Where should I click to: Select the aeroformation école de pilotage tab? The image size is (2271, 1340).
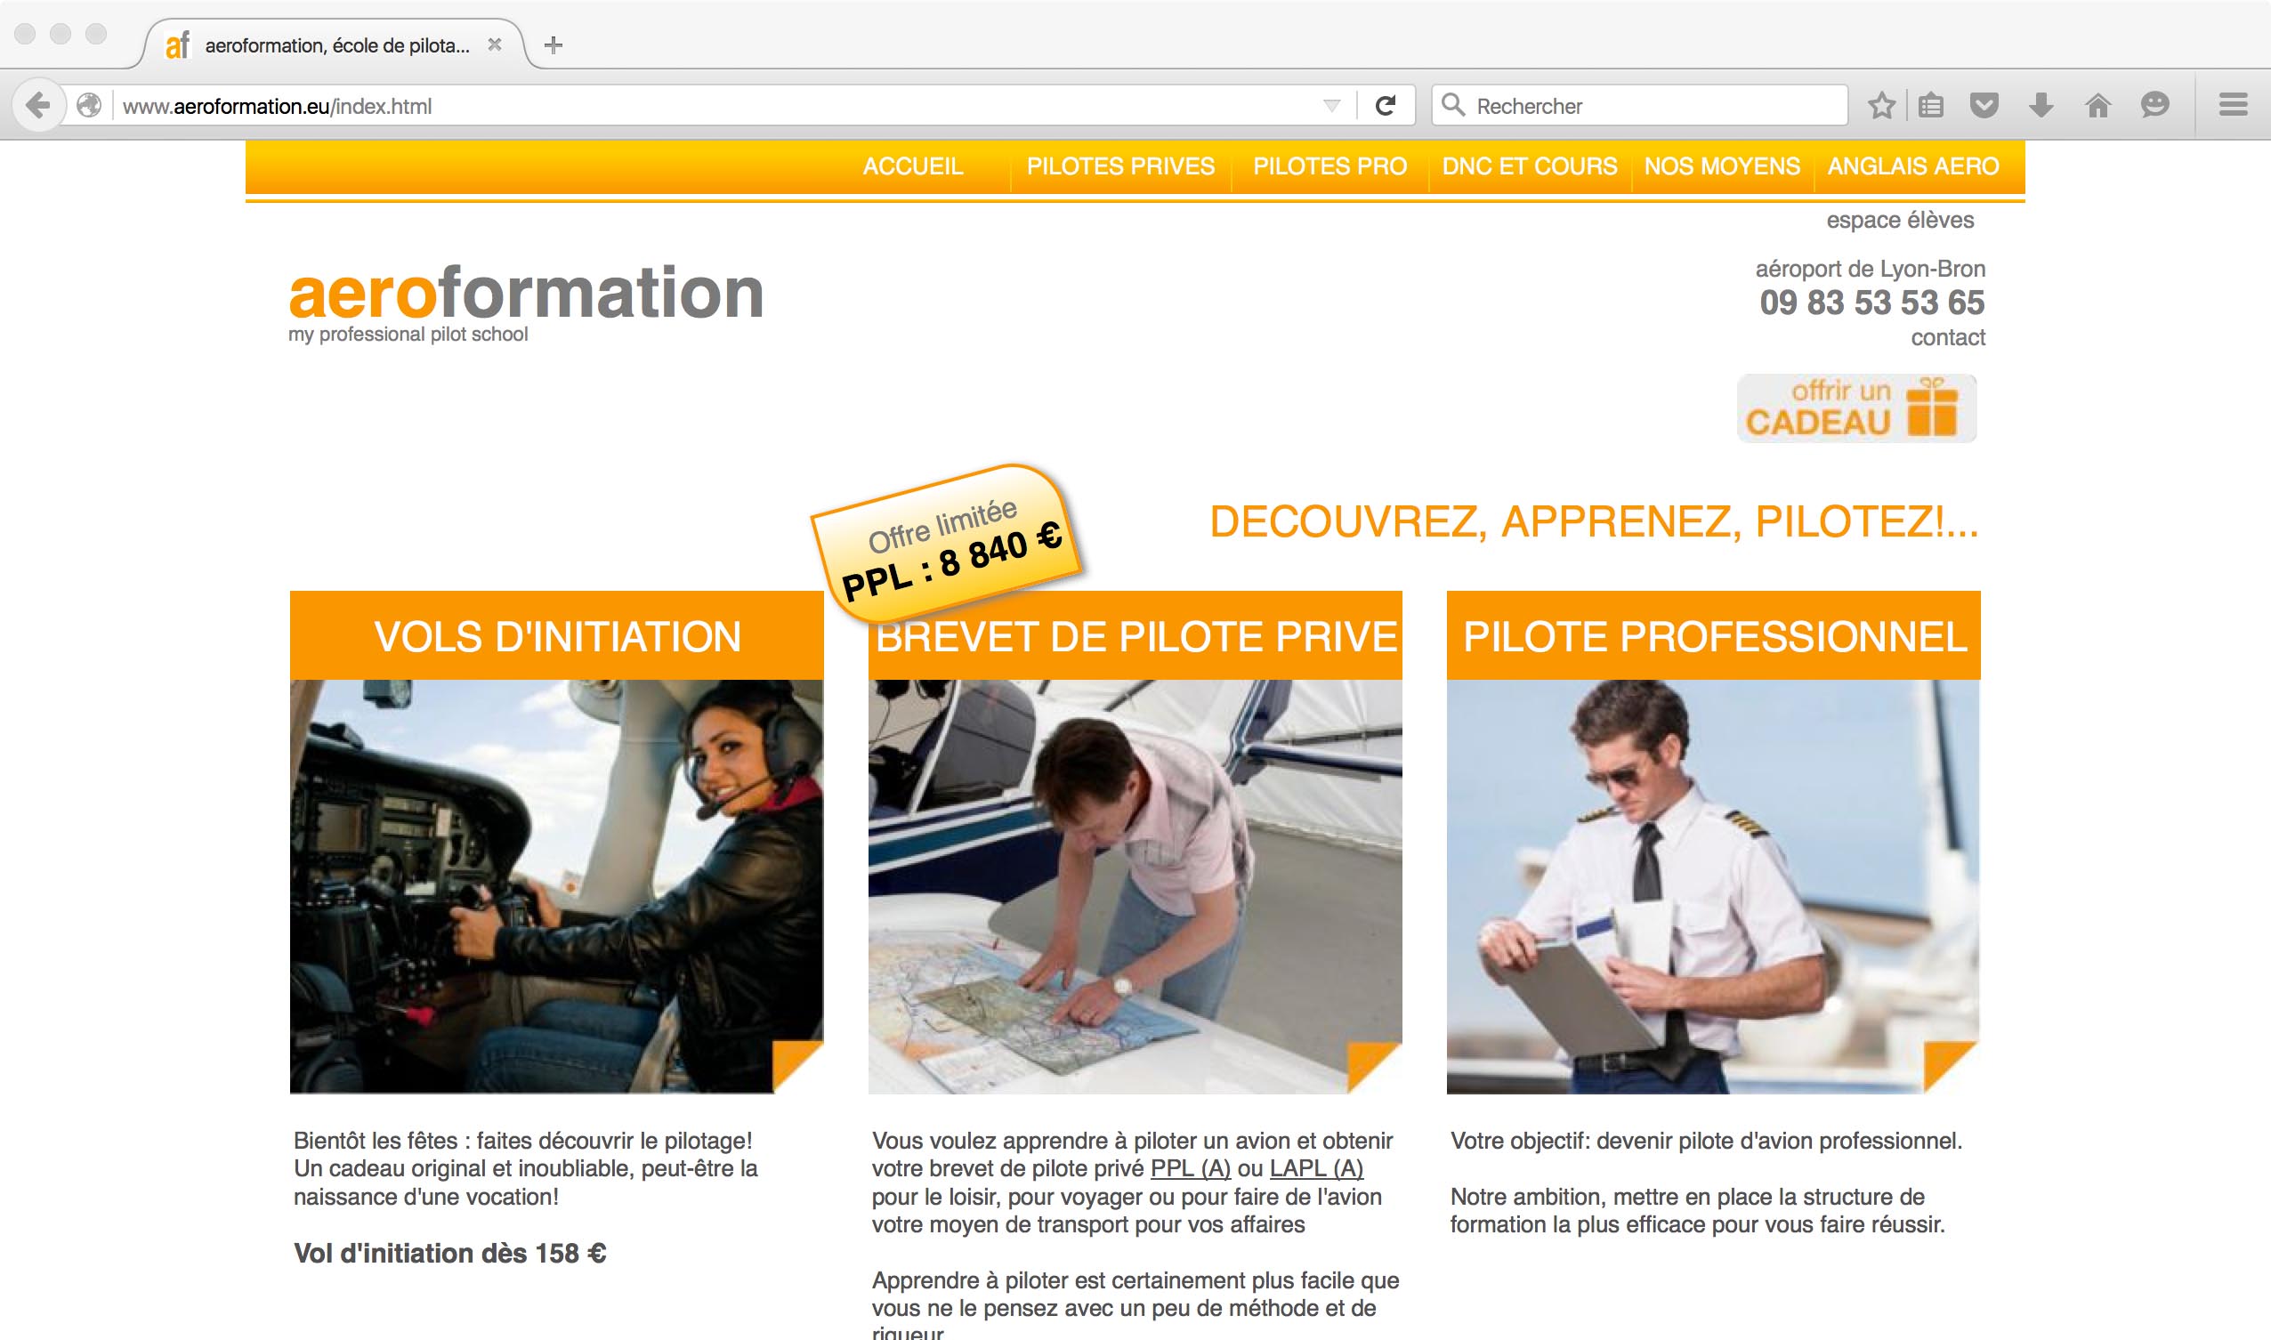click(334, 44)
